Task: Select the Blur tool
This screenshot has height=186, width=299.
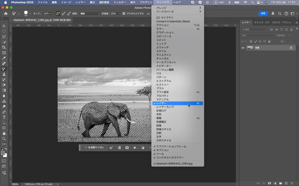Action: (x=4, y=96)
